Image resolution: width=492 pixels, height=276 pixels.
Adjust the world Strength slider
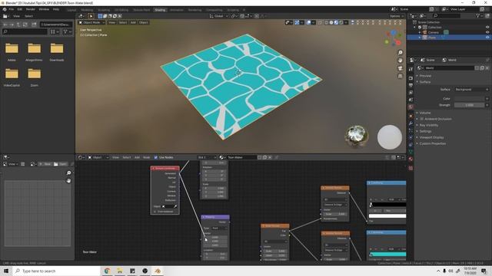click(x=469, y=105)
